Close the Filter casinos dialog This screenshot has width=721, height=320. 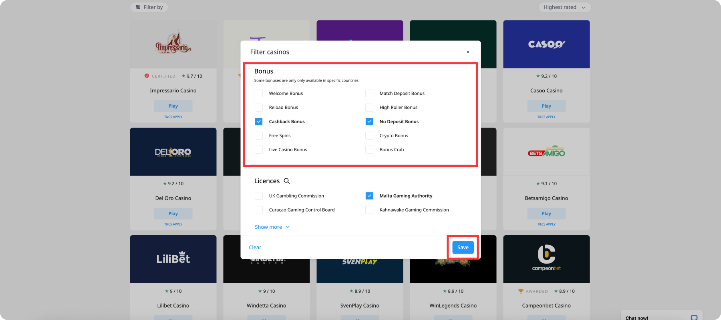[x=468, y=52]
